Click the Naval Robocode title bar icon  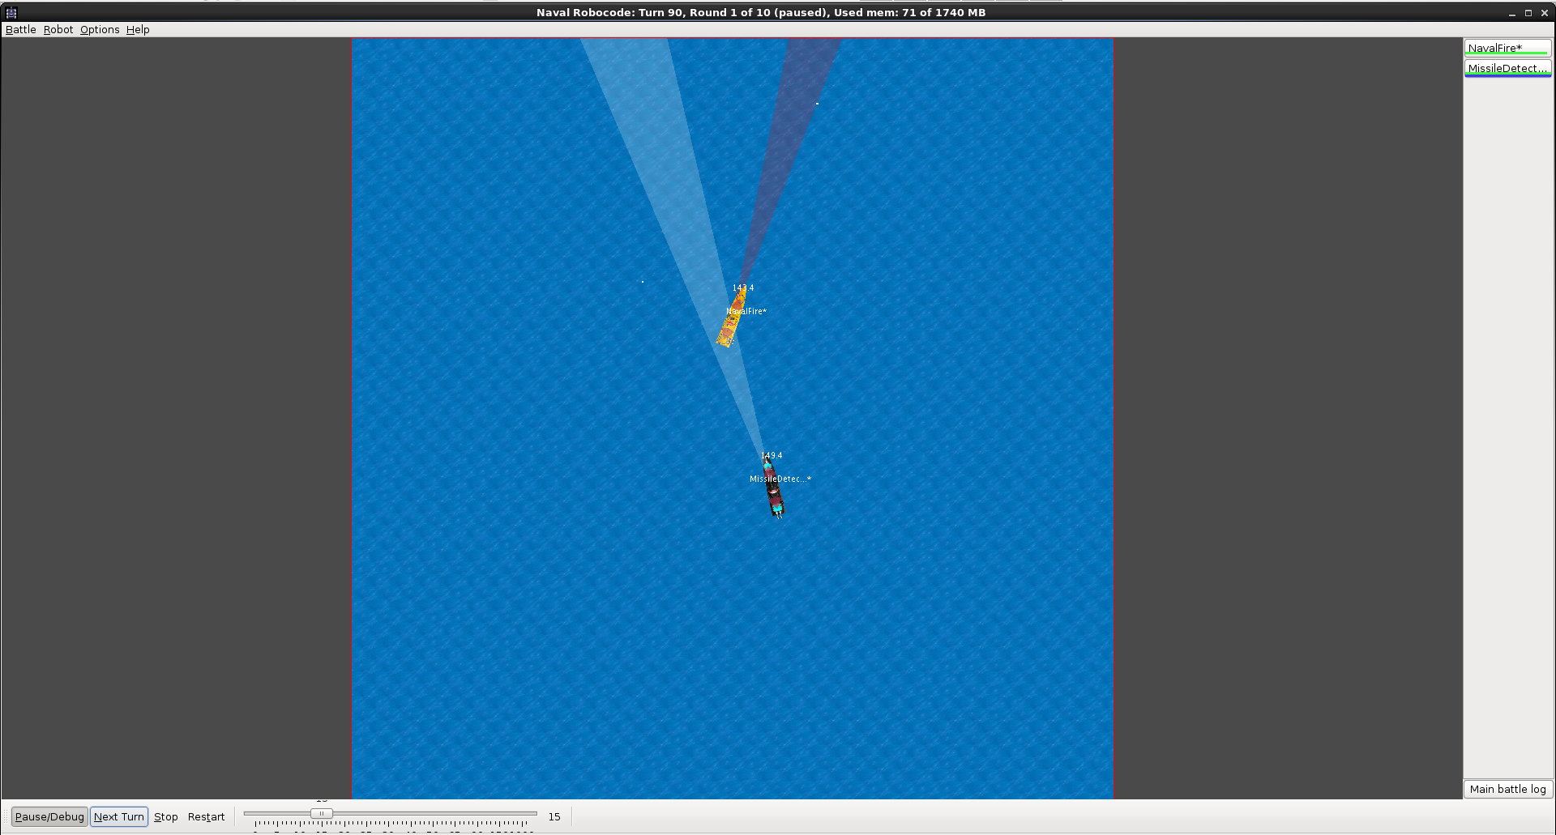pos(11,11)
